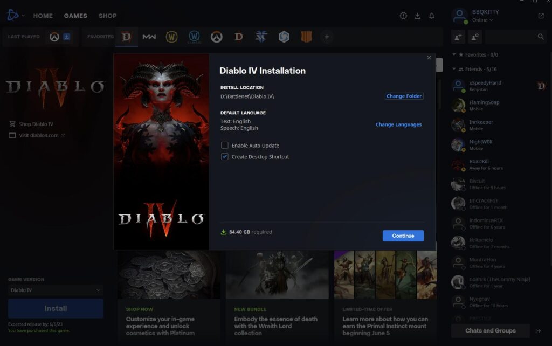This screenshot has height=346, width=552.
Task: Open the Game Version Diablo IV dropdown
Action: tap(56, 290)
